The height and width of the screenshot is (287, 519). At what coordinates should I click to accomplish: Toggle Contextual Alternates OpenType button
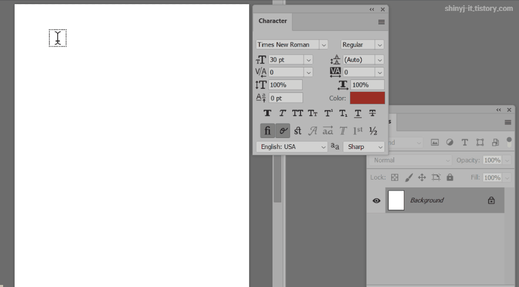tap(283, 131)
